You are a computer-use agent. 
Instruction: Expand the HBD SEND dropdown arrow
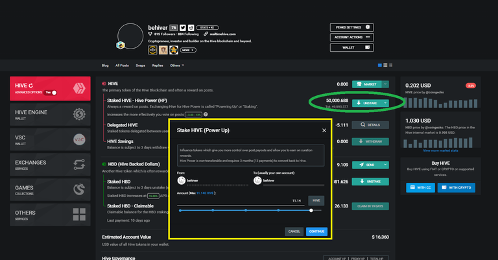[x=385, y=165]
